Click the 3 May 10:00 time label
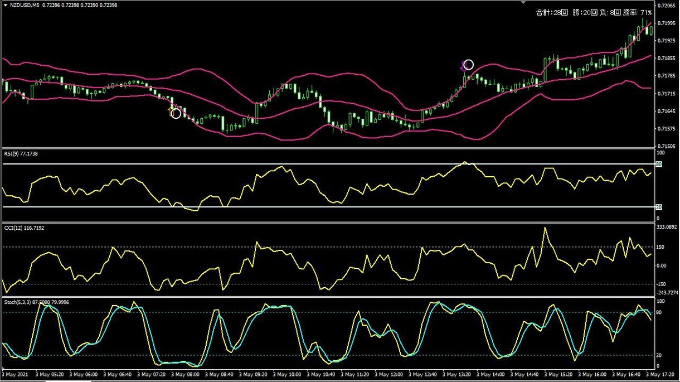The height and width of the screenshot is (382, 680). pyautogui.click(x=286, y=374)
